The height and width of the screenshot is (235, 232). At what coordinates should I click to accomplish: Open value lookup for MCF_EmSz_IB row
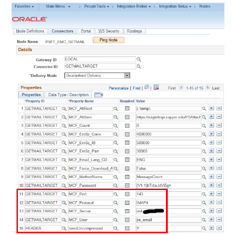(204, 143)
